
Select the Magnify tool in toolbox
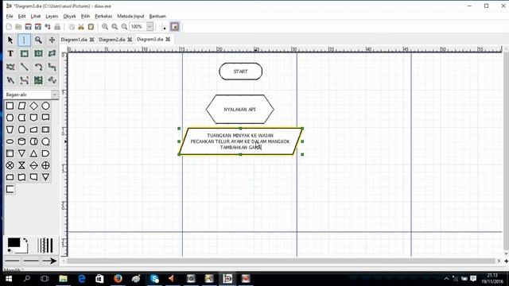[38, 40]
